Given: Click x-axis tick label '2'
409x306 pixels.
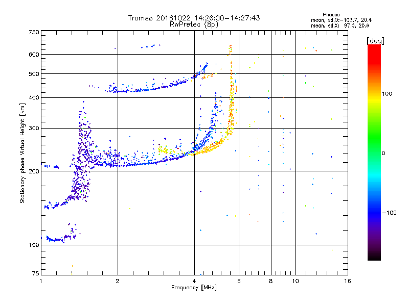Looking at the screenshot, I should pyautogui.click(x=118, y=281).
